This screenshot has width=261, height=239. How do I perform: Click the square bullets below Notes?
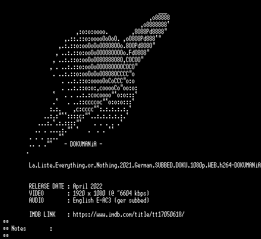pyautogui.click(x=6, y=235)
